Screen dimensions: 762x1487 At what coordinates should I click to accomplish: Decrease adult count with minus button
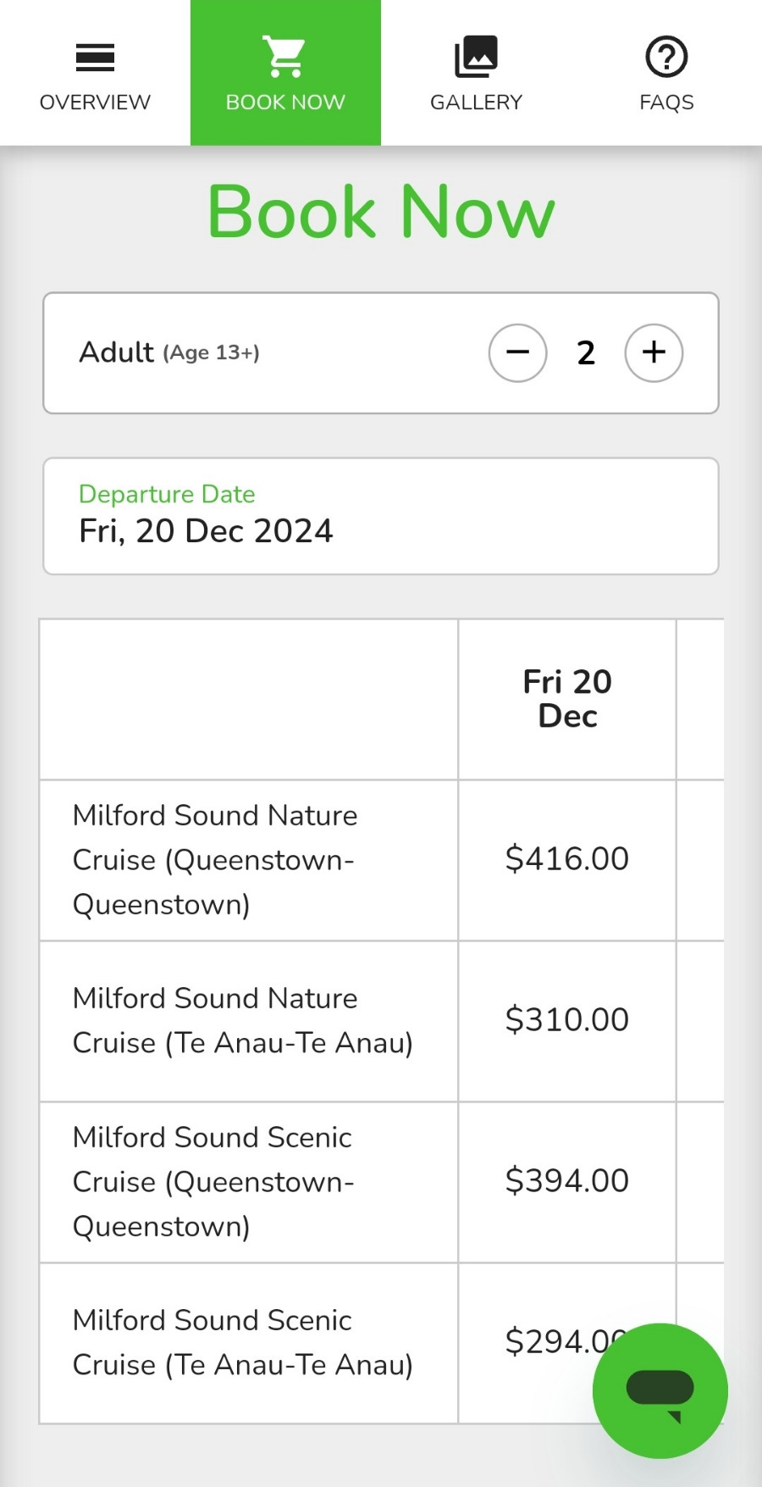pyautogui.click(x=518, y=352)
